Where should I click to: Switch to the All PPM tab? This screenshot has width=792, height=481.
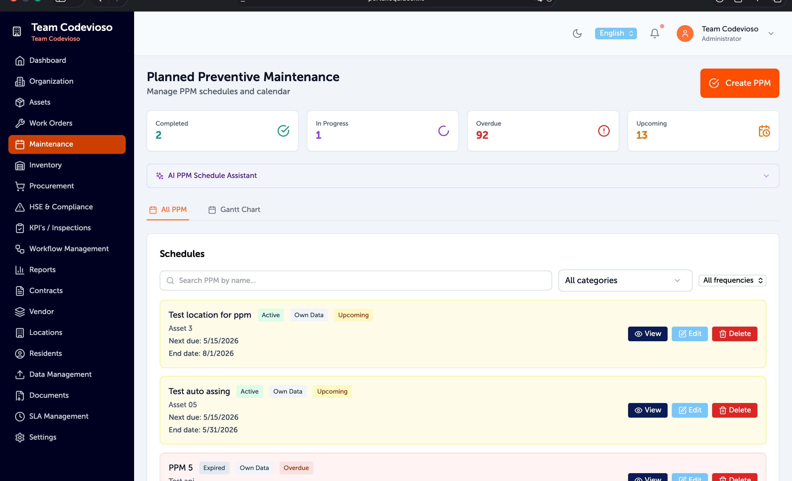[168, 210]
